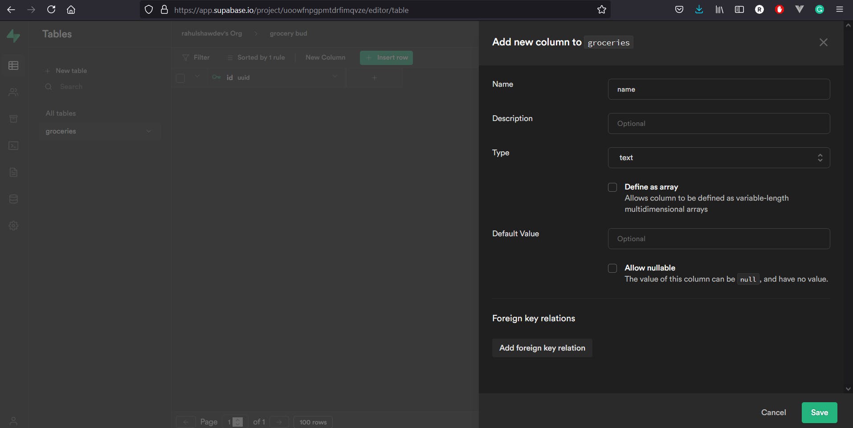Focus the tables Search field
Screen dimensions: 853x428
coord(100,87)
